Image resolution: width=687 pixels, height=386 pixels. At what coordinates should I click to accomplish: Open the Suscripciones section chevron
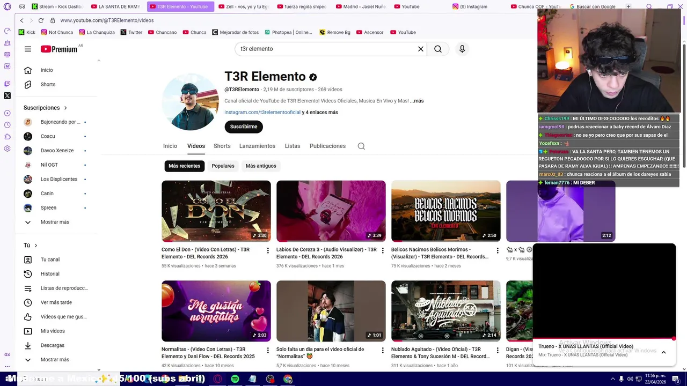pos(65,108)
